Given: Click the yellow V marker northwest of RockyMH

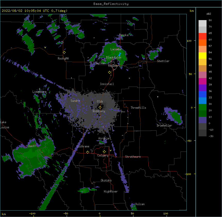Looking at the screenshot, I should click(x=45, y=47).
